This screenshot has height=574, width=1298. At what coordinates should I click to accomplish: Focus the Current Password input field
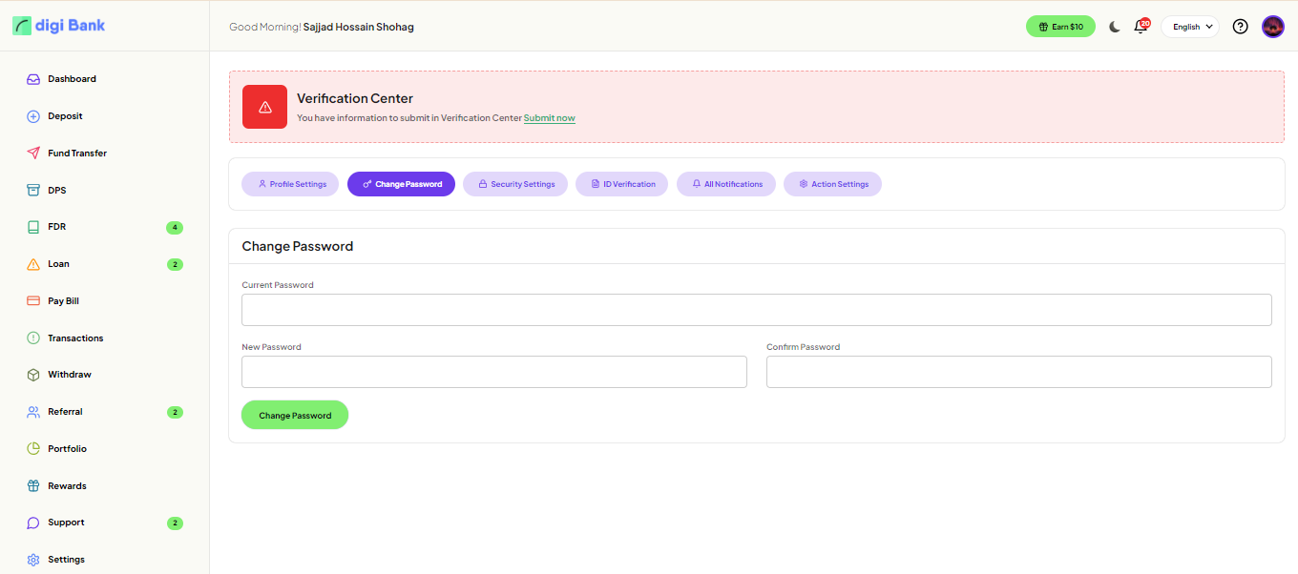756,310
